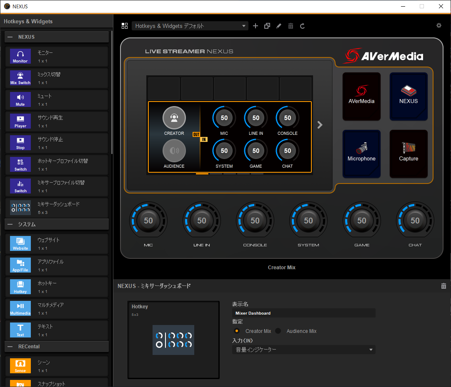Collapse the RECentral widget group
The image size is (451, 387).
[10, 347]
